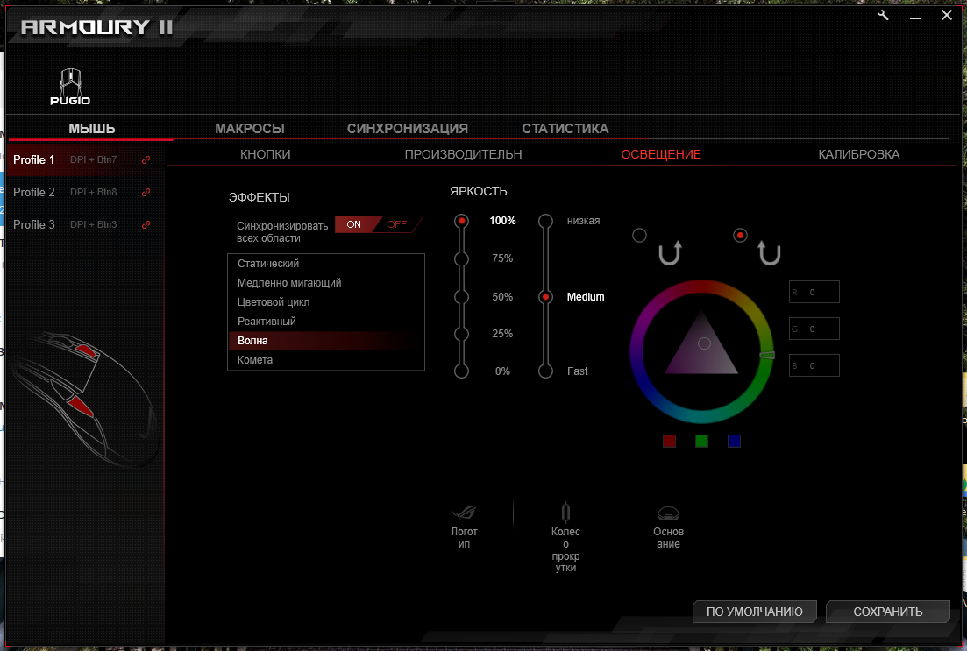Image resolution: width=967 pixels, height=651 pixels.
Task: Click the link icon beside Profile 3
Action: click(146, 225)
